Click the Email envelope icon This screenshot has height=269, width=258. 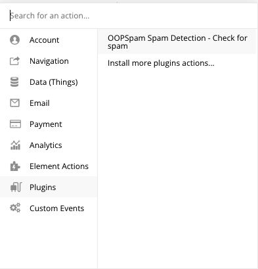[x=14, y=103]
